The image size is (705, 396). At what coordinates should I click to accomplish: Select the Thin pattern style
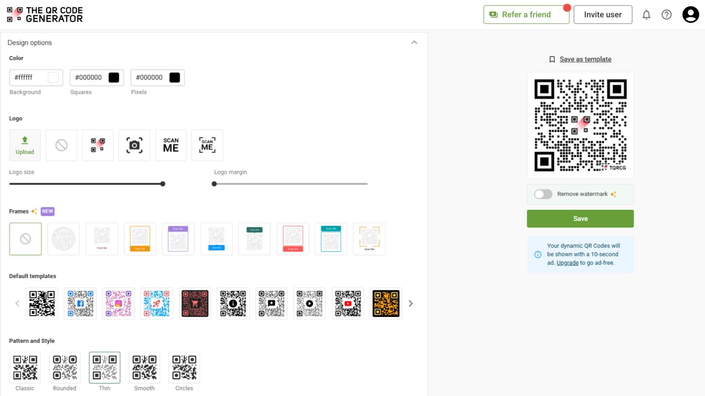point(105,368)
